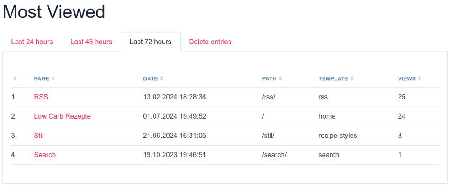Open the Delete entries tab

(210, 42)
